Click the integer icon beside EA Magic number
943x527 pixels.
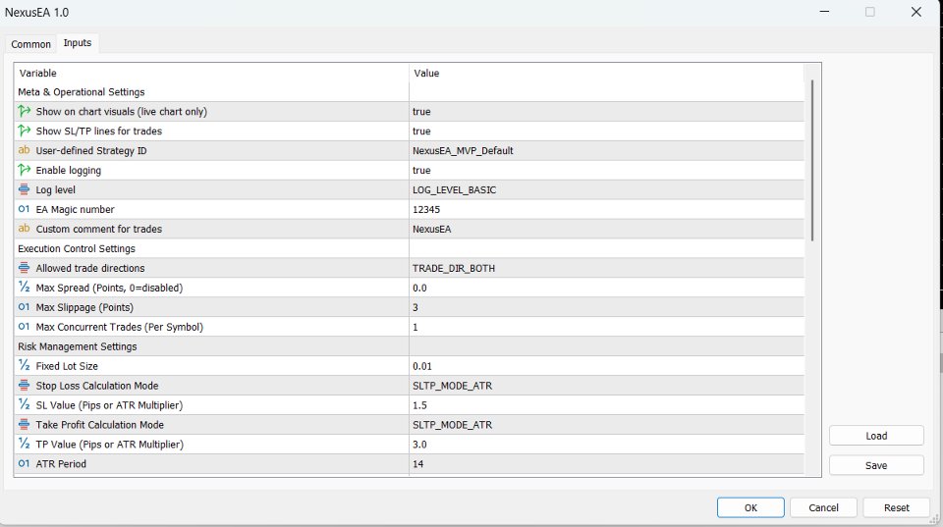tap(24, 209)
